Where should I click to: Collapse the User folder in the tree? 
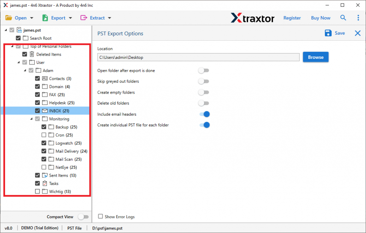pos(18,62)
